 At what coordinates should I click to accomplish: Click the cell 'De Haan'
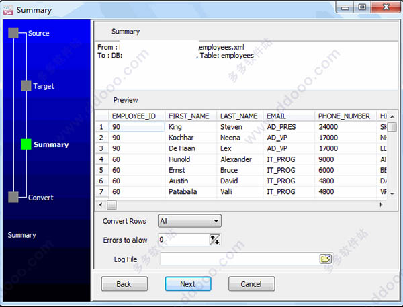tap(191, 148)
